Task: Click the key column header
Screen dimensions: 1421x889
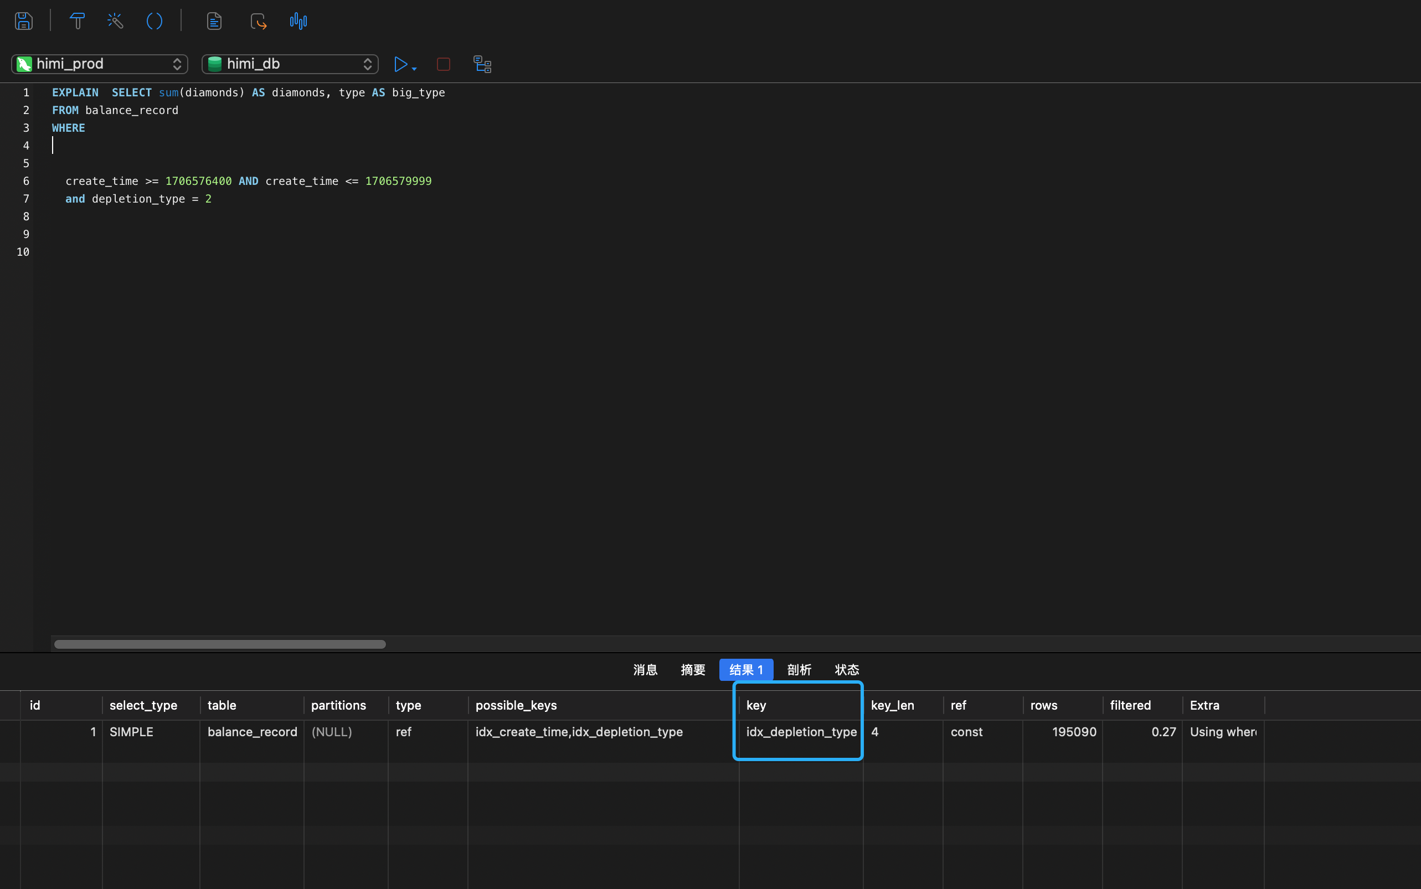Action: [801, 705]
